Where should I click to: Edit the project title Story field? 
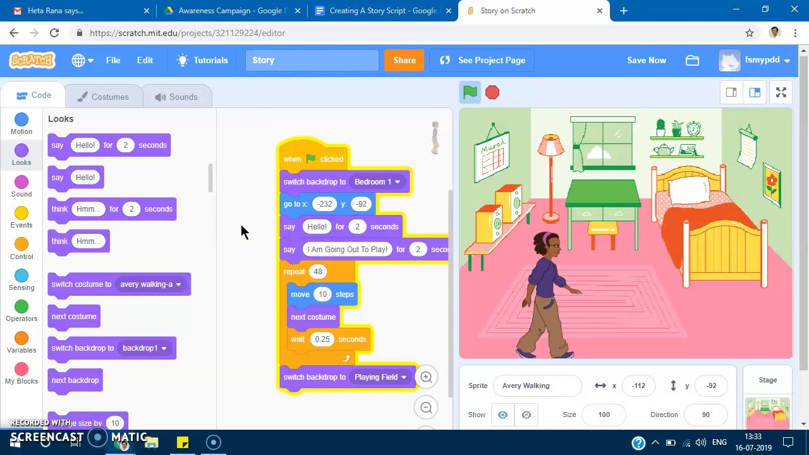click(312, 60)
